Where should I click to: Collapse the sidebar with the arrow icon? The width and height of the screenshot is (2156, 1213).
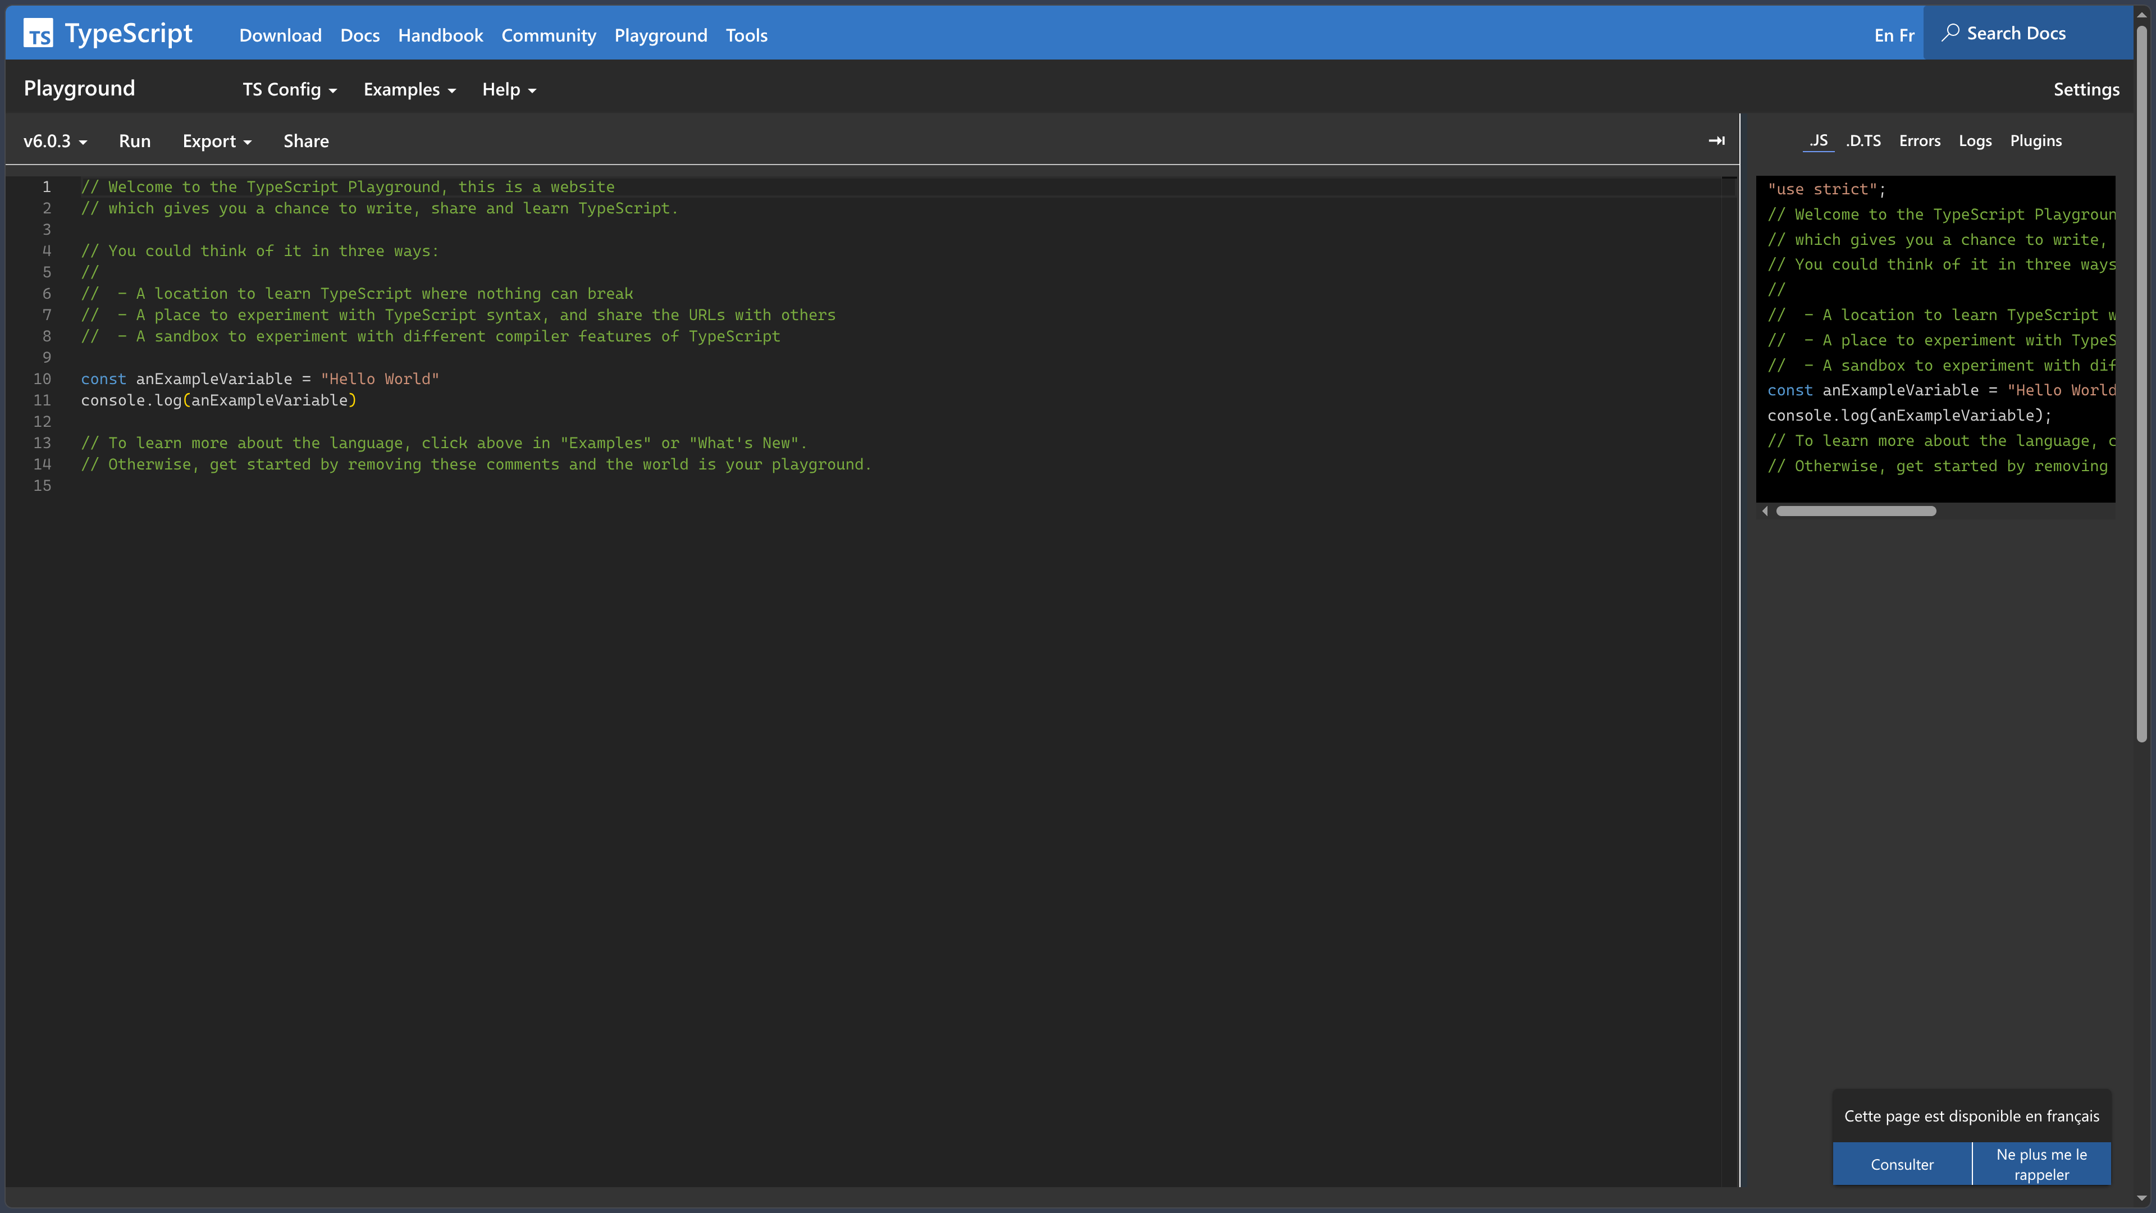pyautogui.click(x=1716, y=140)
